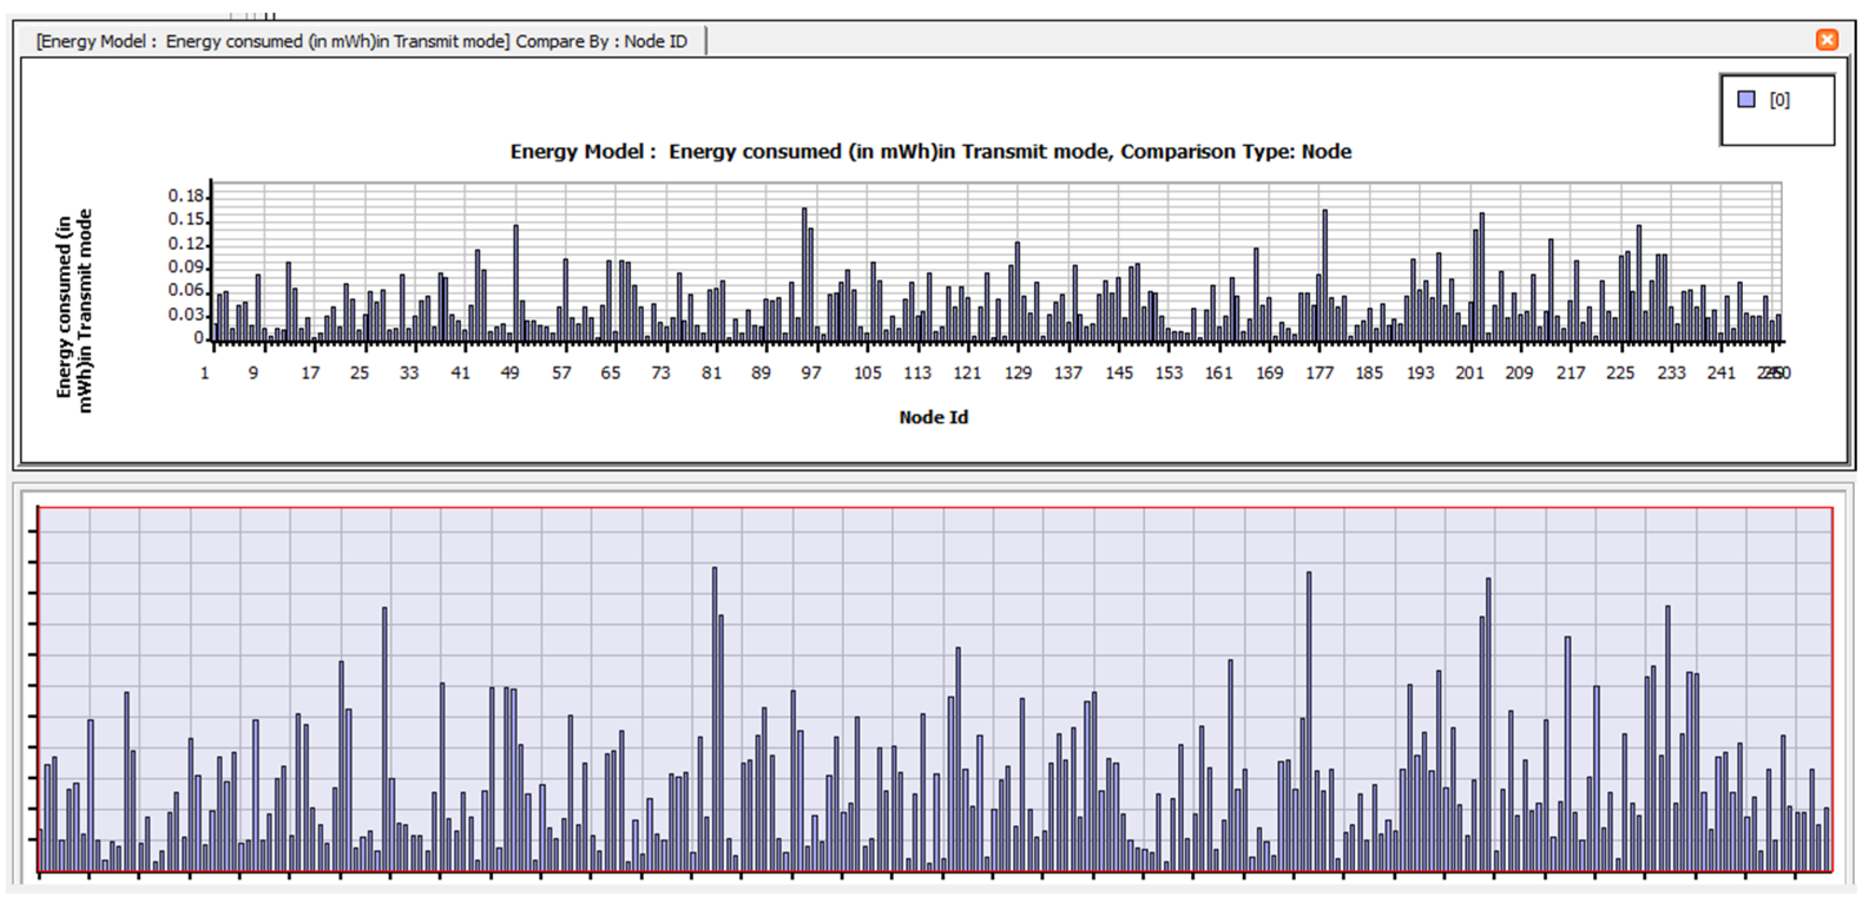Click y-axis tick label 0.18

(185, 196)
